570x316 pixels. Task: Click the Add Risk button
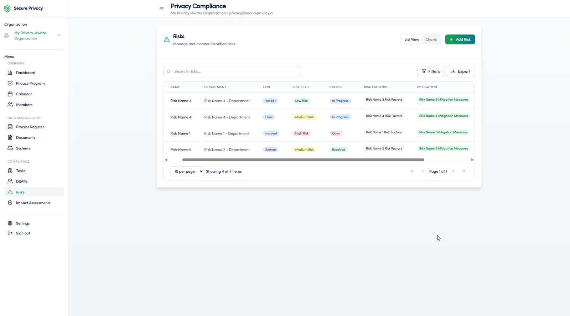click(x=460, y=39)
